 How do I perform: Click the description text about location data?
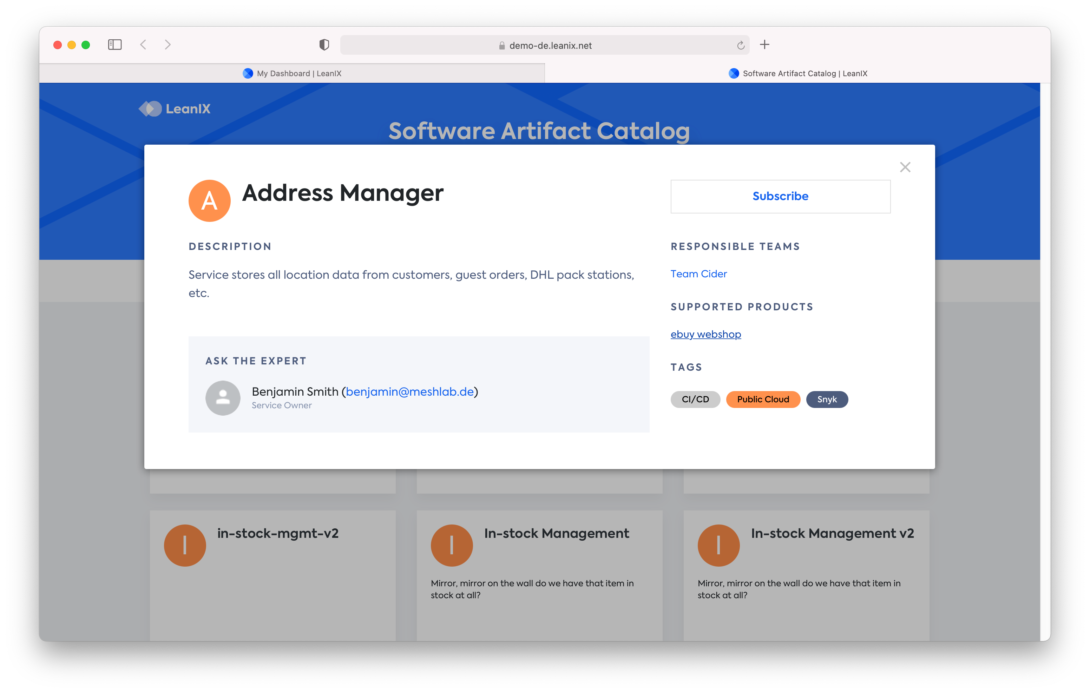pyautogui.click(x=411, y=284)
